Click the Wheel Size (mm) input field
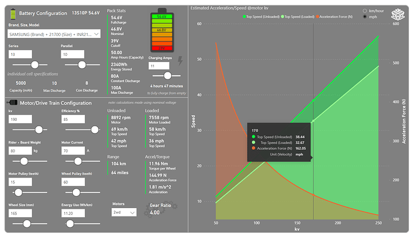415x237 pixels. 20,213
